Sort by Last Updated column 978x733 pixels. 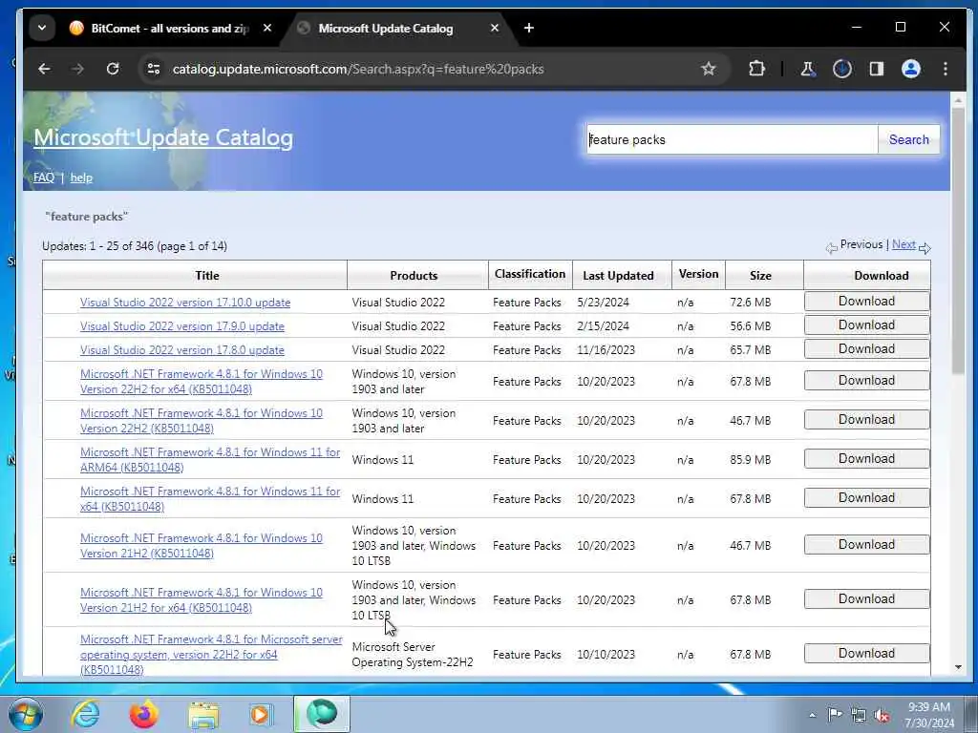point(618,276)
